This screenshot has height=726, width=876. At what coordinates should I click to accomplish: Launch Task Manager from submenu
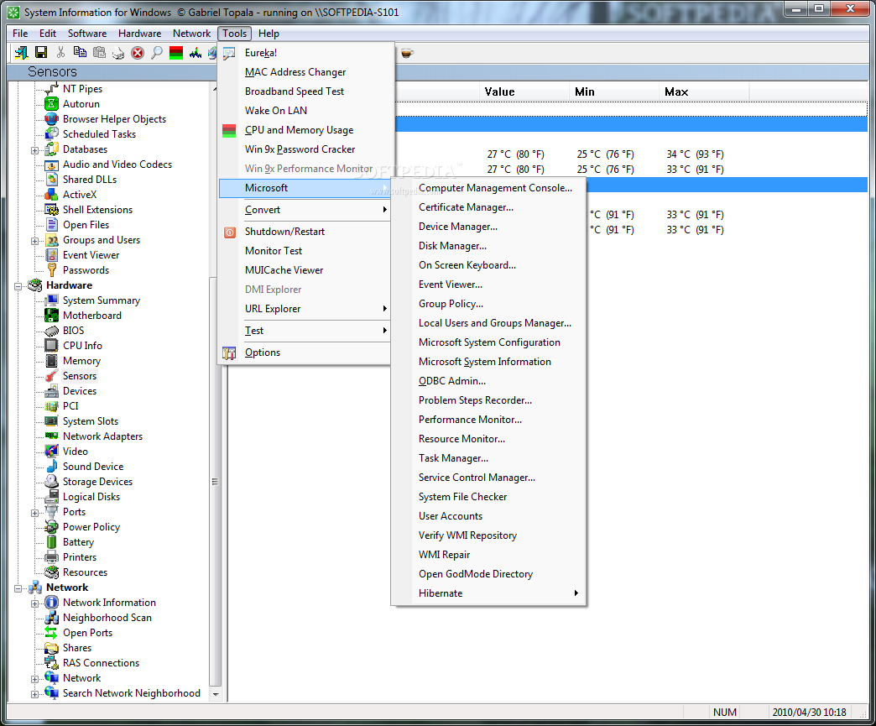point(488,457)
